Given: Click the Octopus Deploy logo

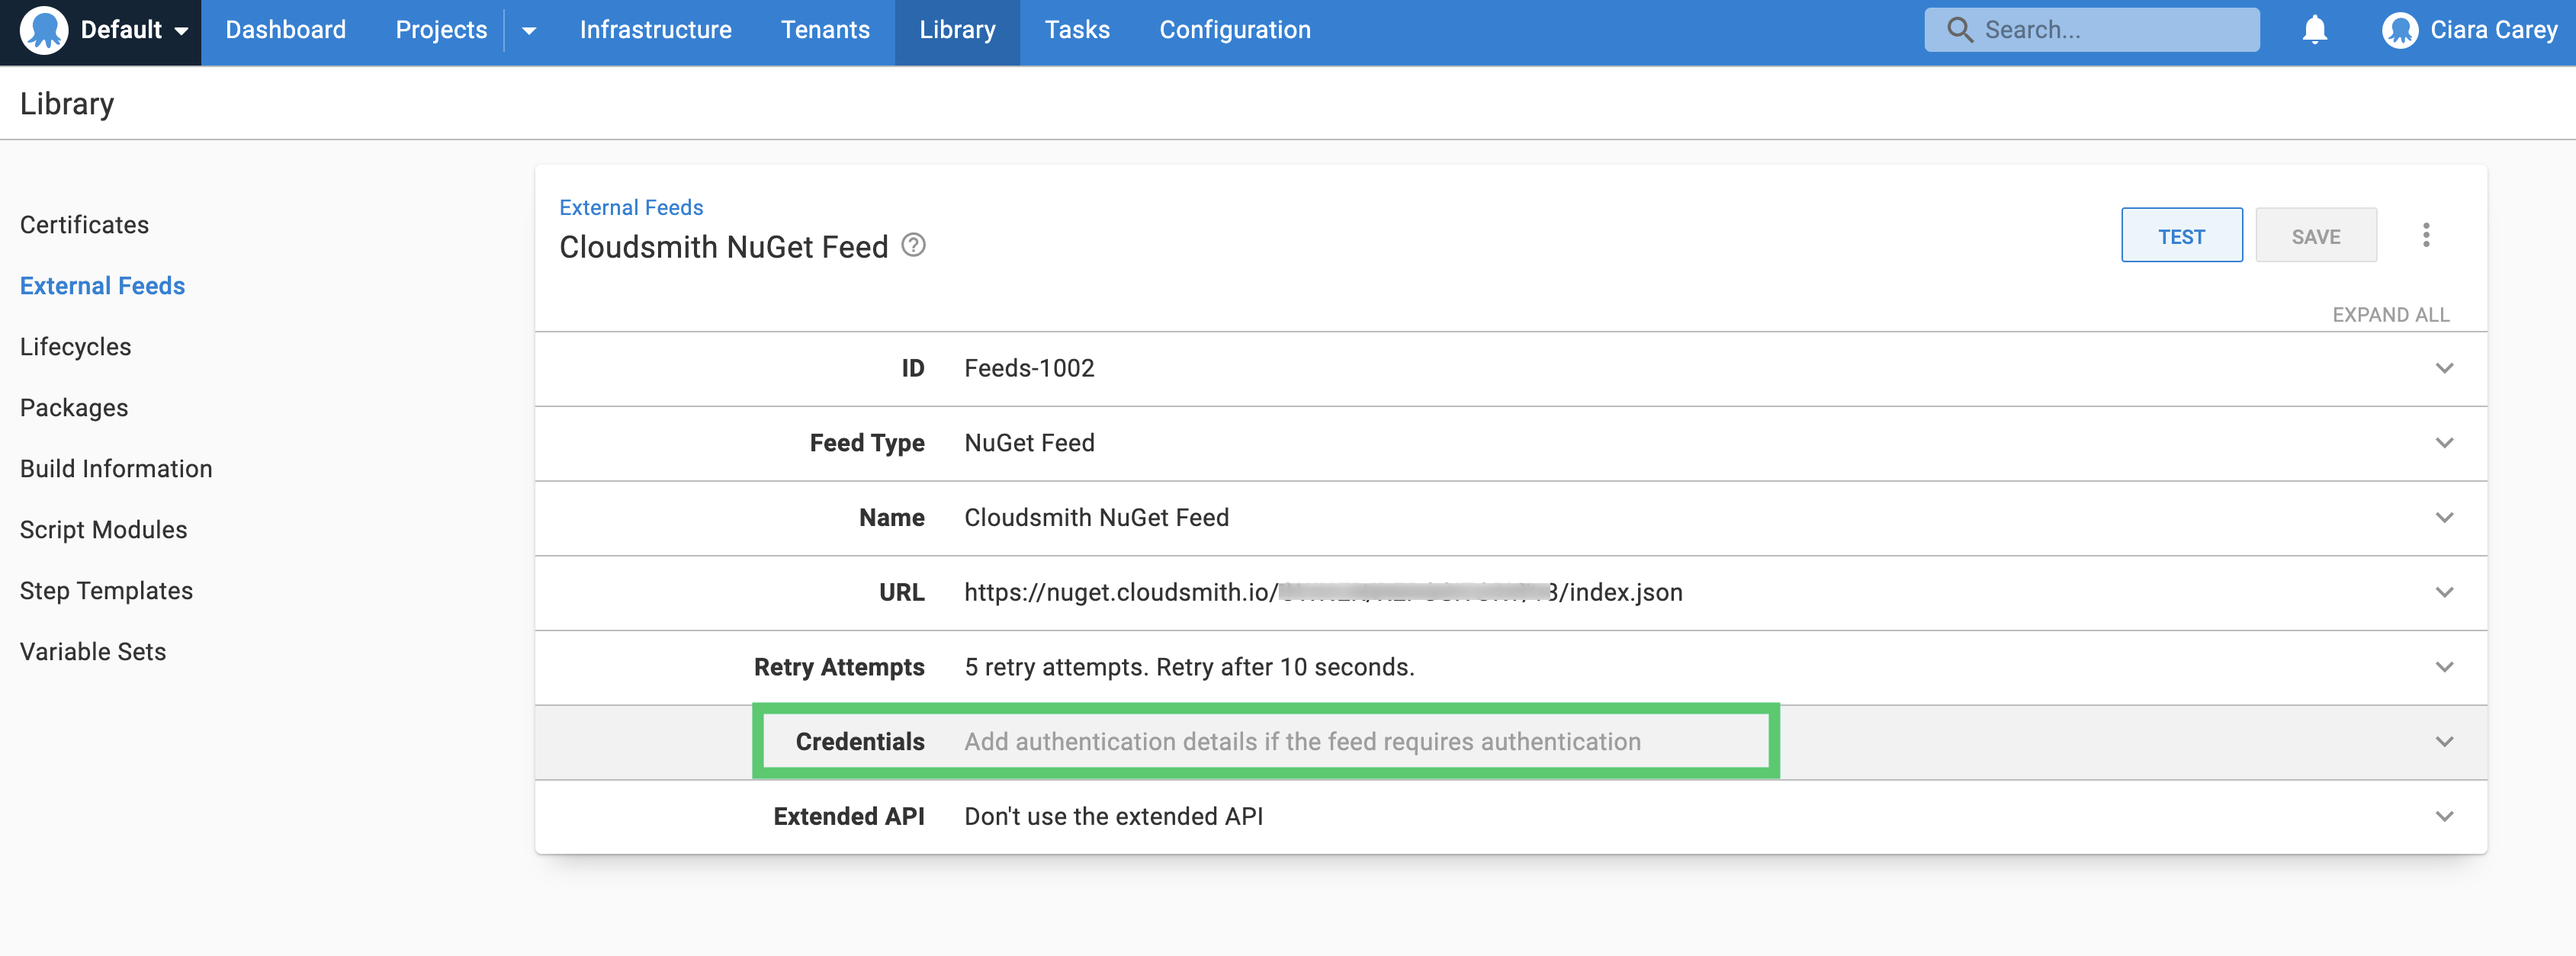Looking at the screenshot, I should click(45, 30).
